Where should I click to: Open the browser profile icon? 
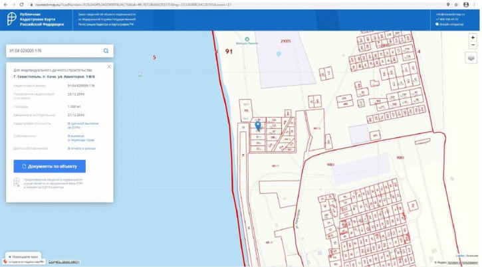[x=465, y=4]
